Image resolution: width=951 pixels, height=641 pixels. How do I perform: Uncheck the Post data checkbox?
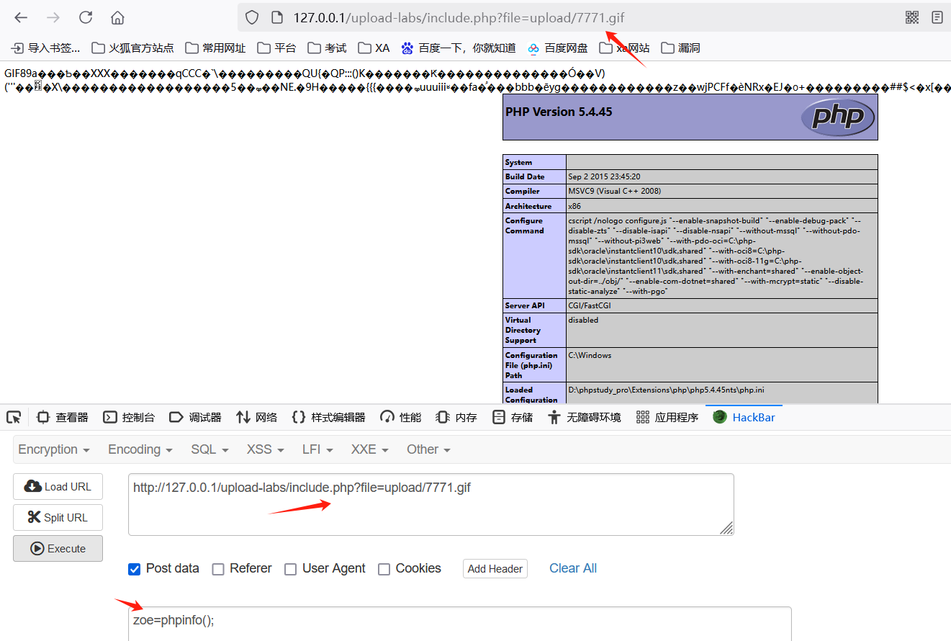pyautogui.click(x=135, y=569)
